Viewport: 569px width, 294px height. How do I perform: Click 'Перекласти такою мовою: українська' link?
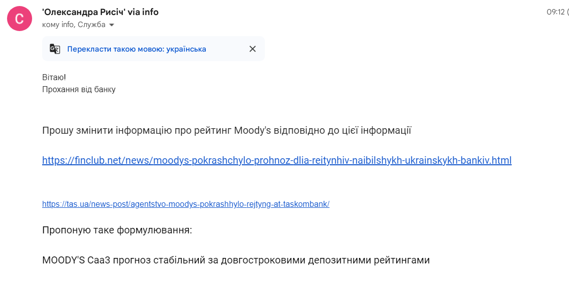(136, 49)
